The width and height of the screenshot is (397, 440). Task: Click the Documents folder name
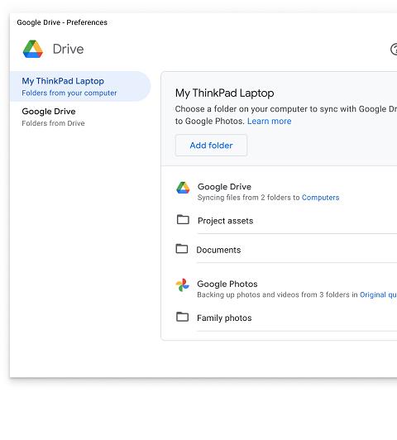pyautogui.click(x=218, y=250)
